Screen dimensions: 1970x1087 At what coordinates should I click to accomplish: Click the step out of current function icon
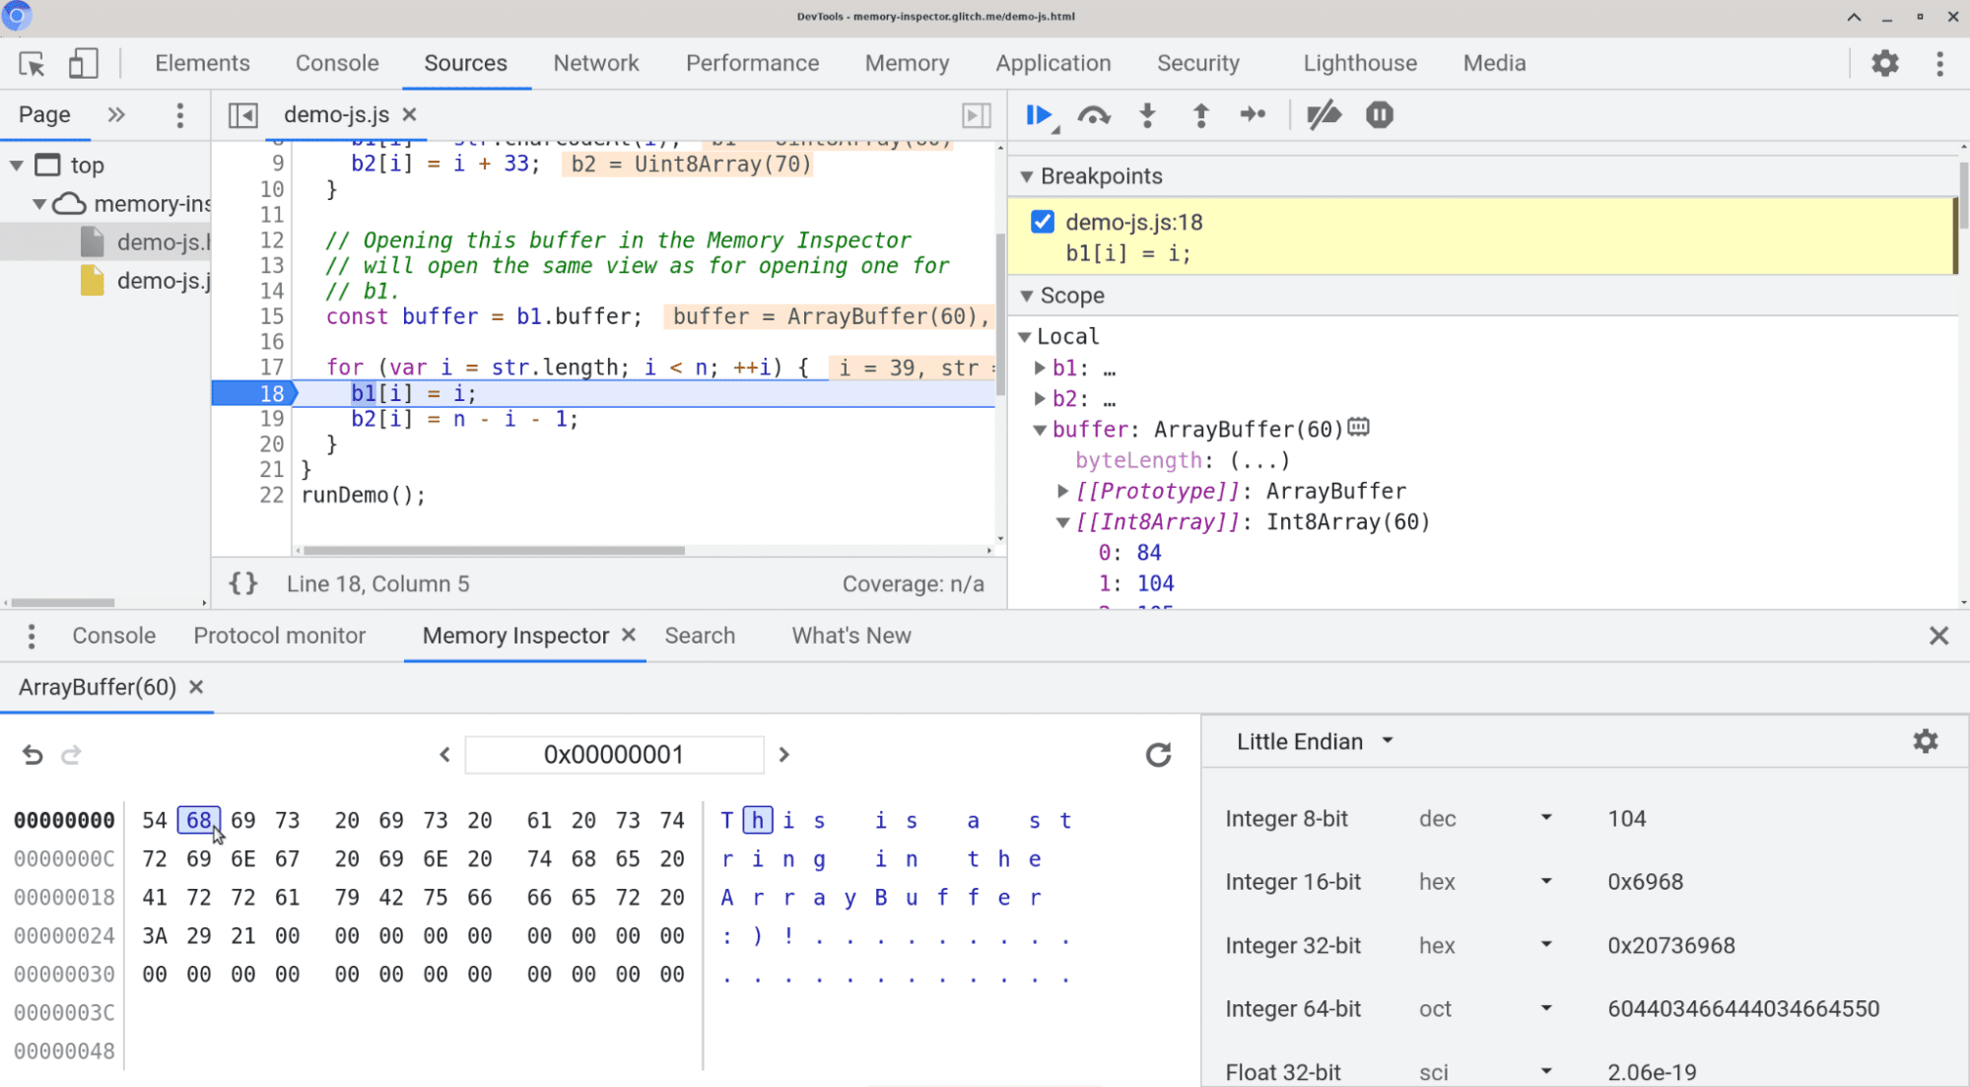[x=1200, y=115]
